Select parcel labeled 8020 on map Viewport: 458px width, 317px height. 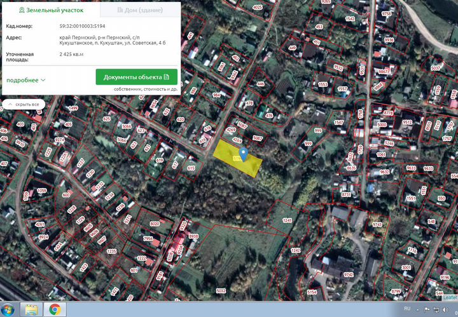pos(154,224)
